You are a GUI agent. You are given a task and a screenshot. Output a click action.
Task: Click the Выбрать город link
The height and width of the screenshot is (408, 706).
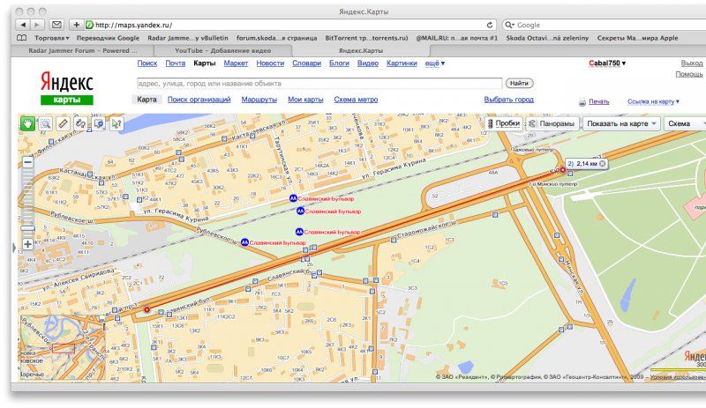click(509, 100)
